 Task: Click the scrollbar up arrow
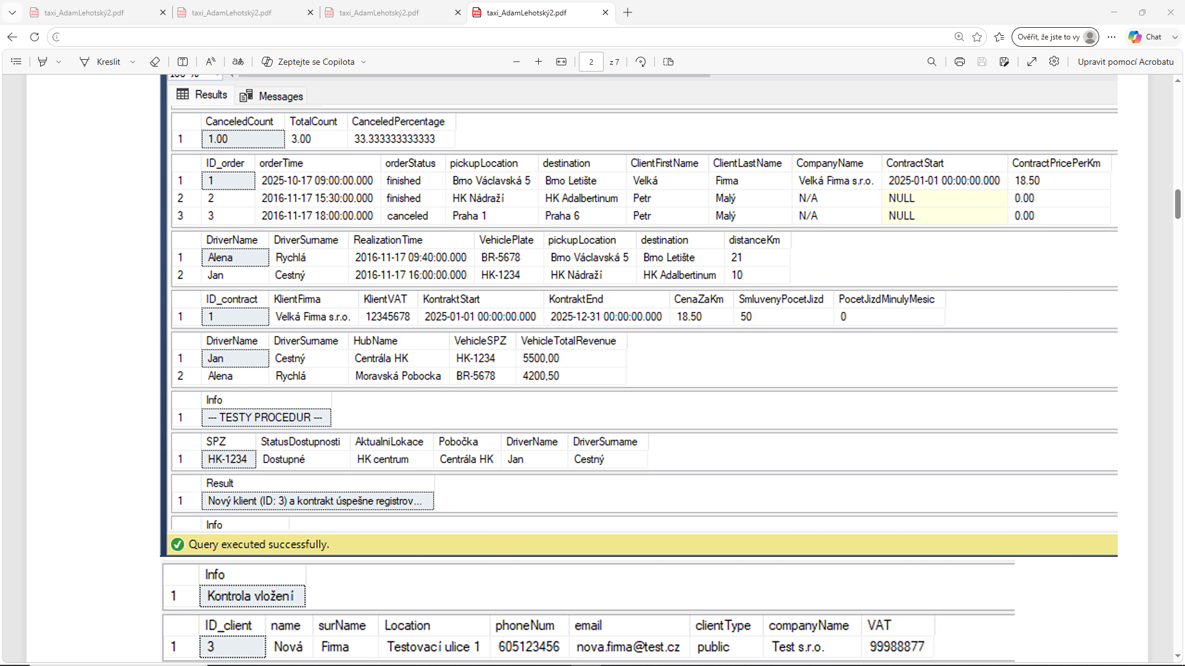[1178, 81]
